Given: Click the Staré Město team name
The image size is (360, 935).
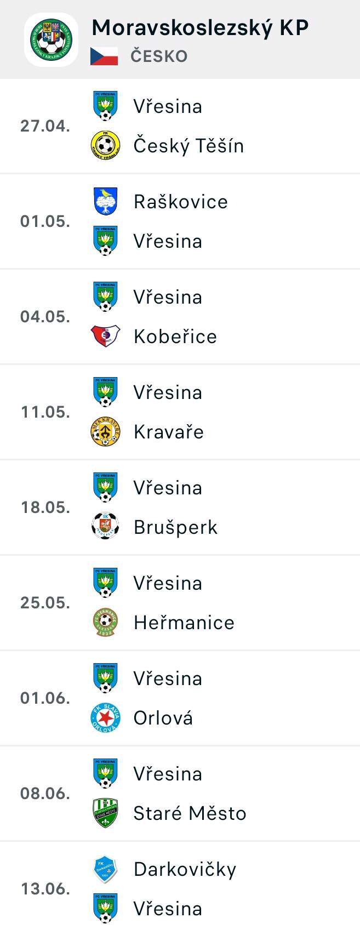Looking at the screenshot, I should (190, 813).
